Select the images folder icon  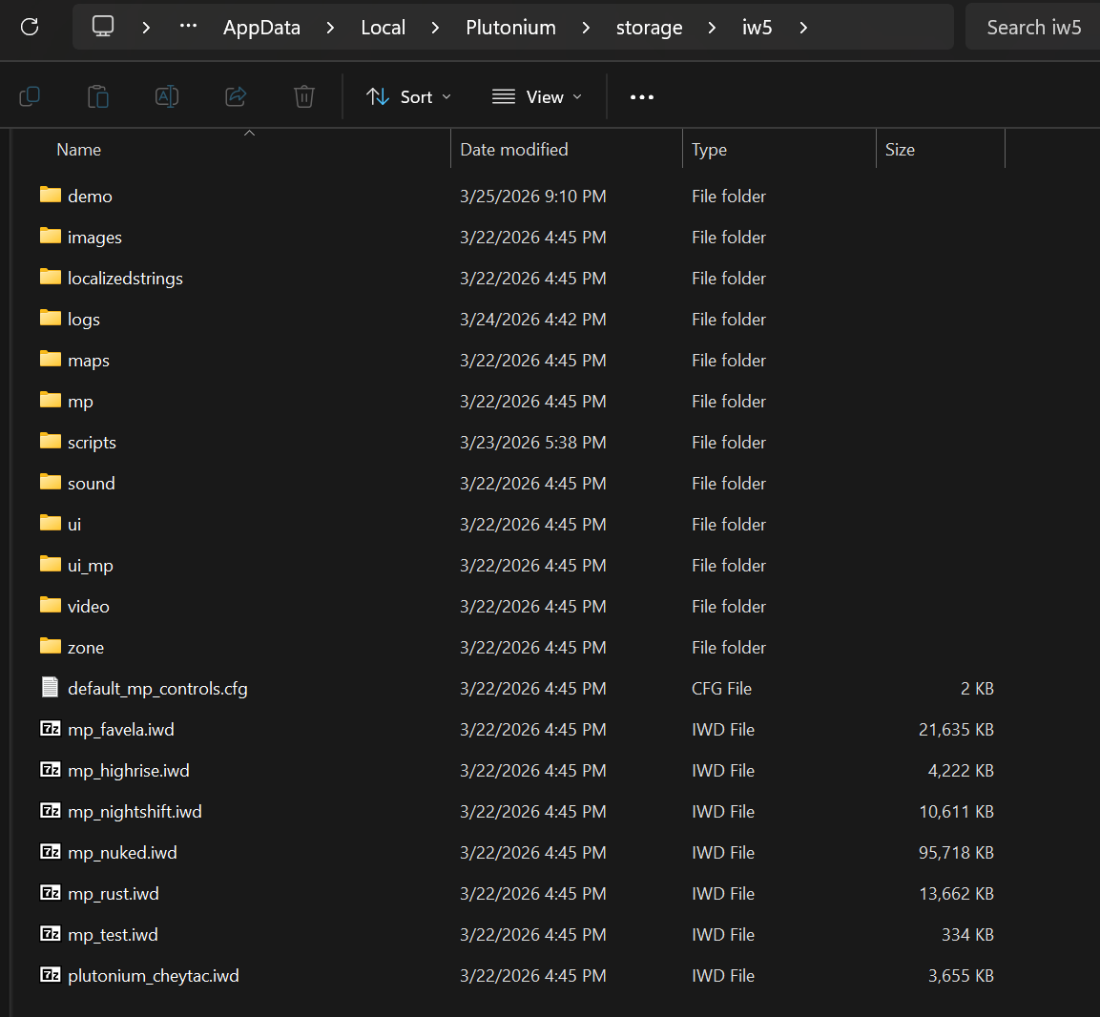tap(51, 237)
